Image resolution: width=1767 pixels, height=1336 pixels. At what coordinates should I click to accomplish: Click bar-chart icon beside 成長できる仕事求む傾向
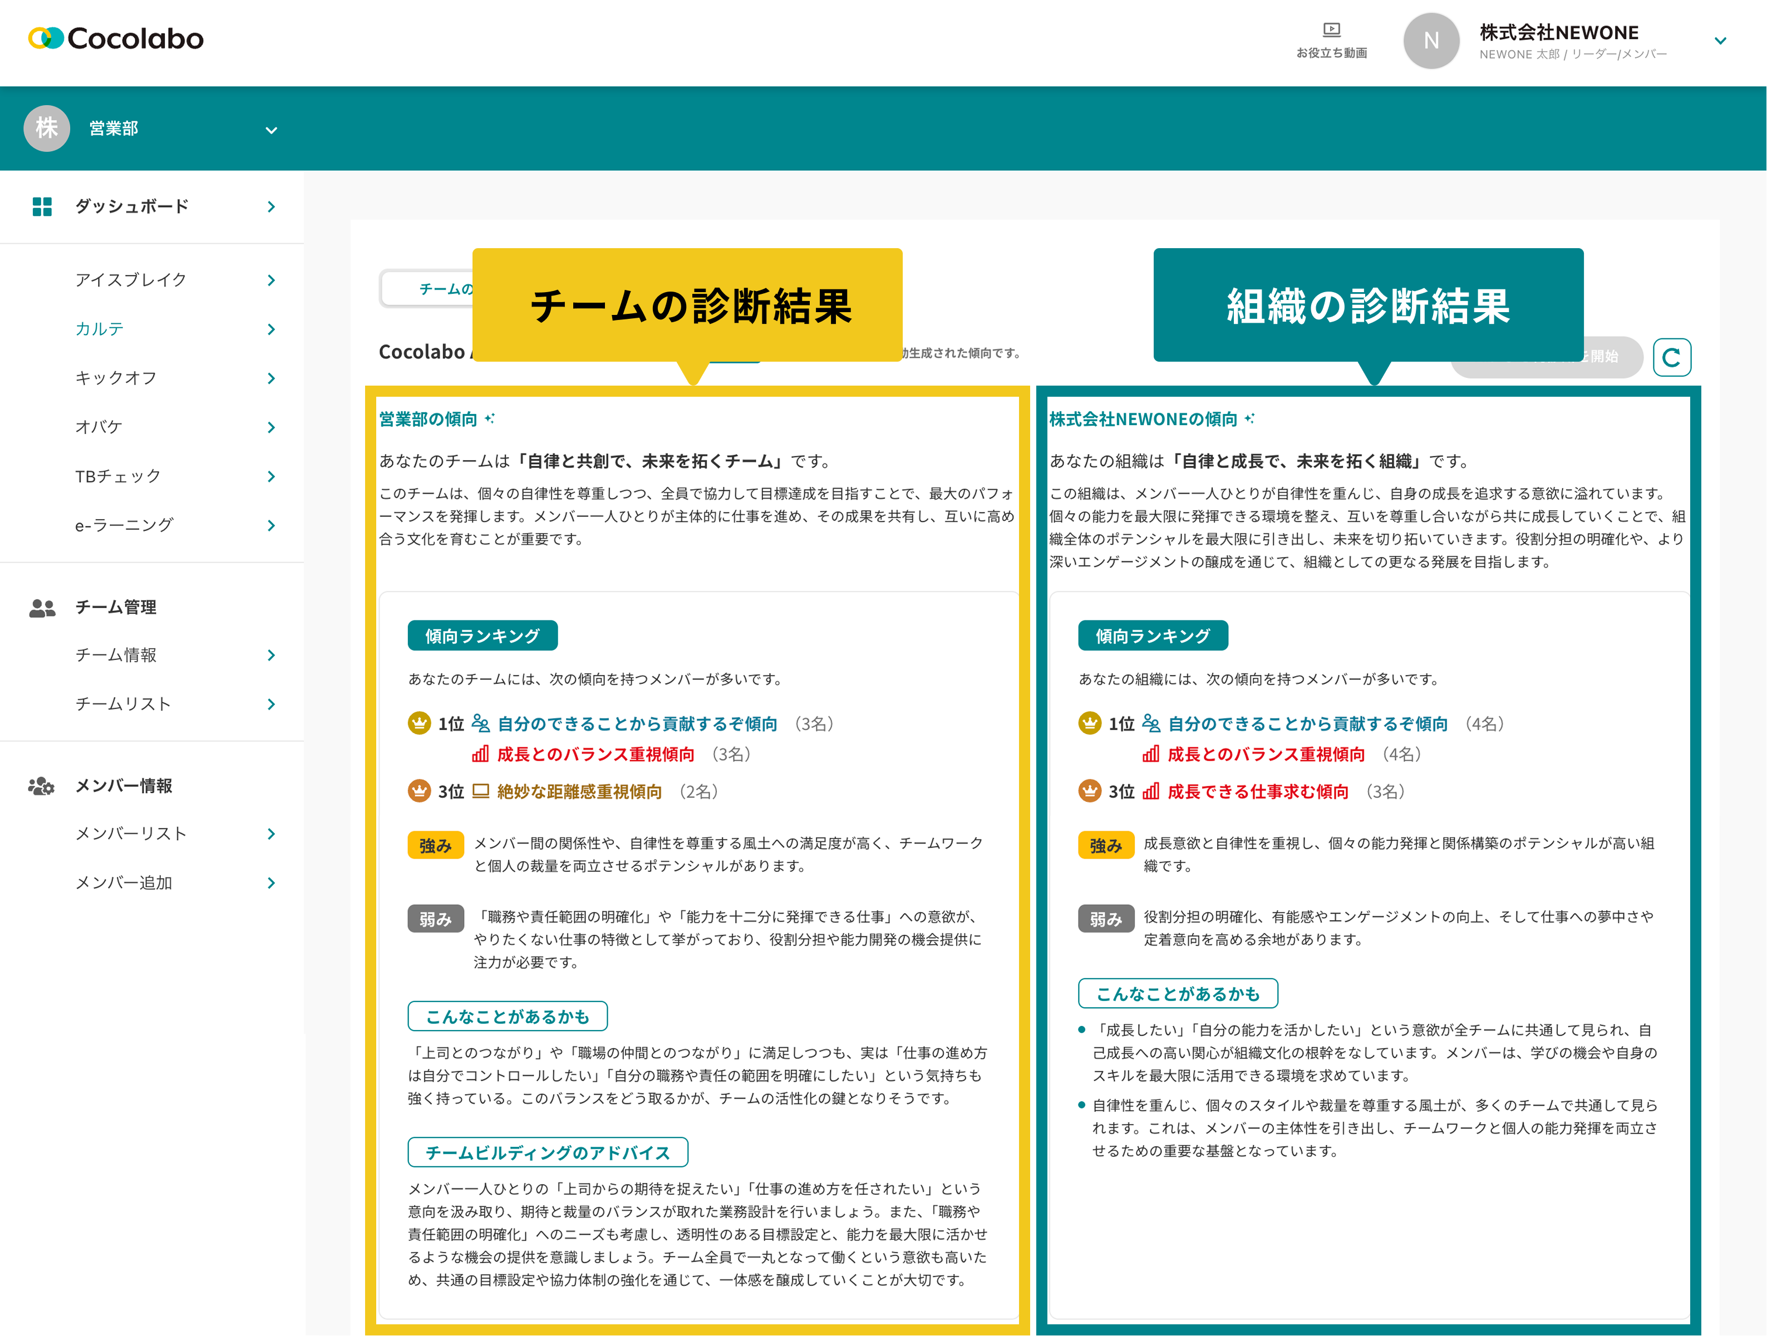pos(1150,791)
